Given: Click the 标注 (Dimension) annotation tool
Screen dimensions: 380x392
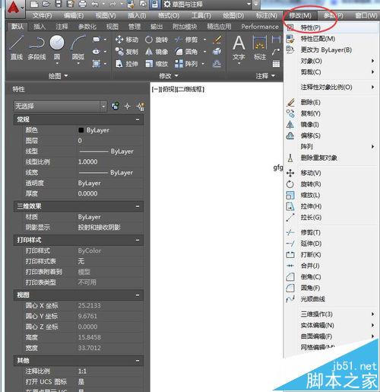Looking at the screenshot, I should coord(260,48).
